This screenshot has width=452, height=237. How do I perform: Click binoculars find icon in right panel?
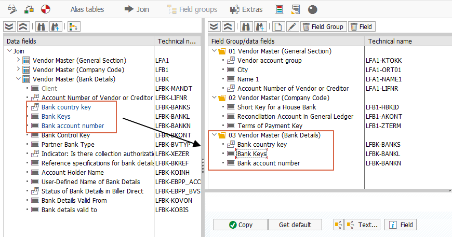pyautogui.click(x=246, y=27)
